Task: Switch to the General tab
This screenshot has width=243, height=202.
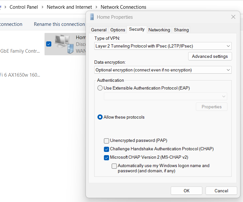Action: (x=99, y=30)
